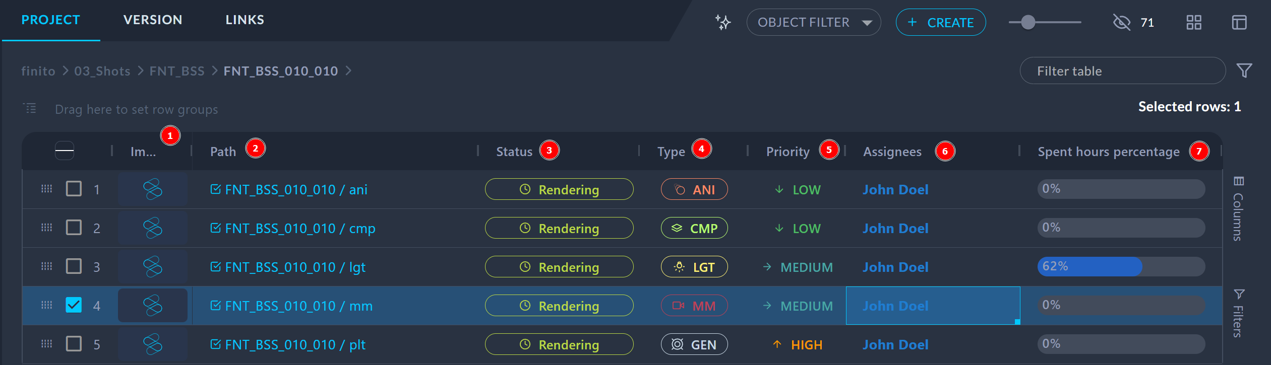Click the funnel filter icon beside Filter table
1271x365 pixels.
tap(1244, 70)
